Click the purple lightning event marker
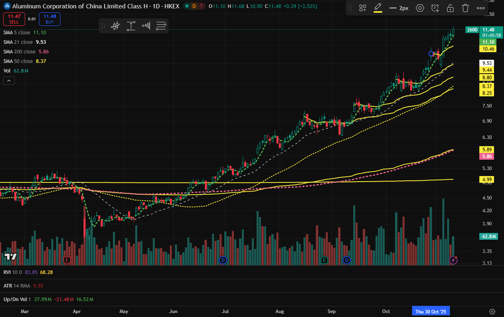 tap(453, 260)
